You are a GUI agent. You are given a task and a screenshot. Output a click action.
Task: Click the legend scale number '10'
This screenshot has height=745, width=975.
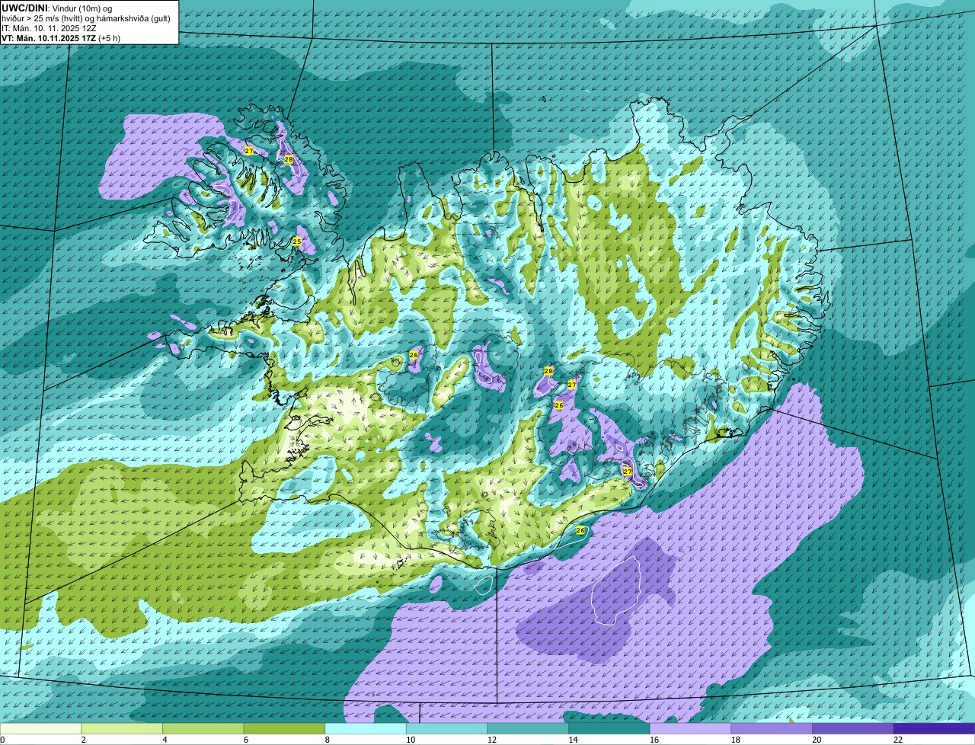coord(411,740)
